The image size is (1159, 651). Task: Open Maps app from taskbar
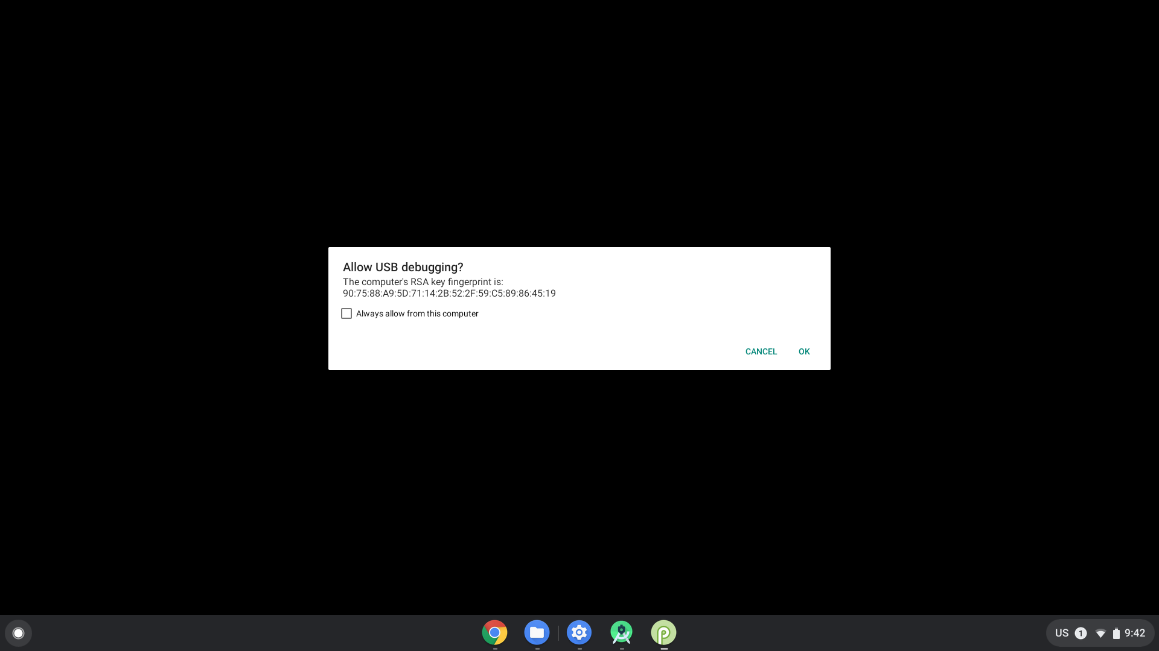(622, 633)
